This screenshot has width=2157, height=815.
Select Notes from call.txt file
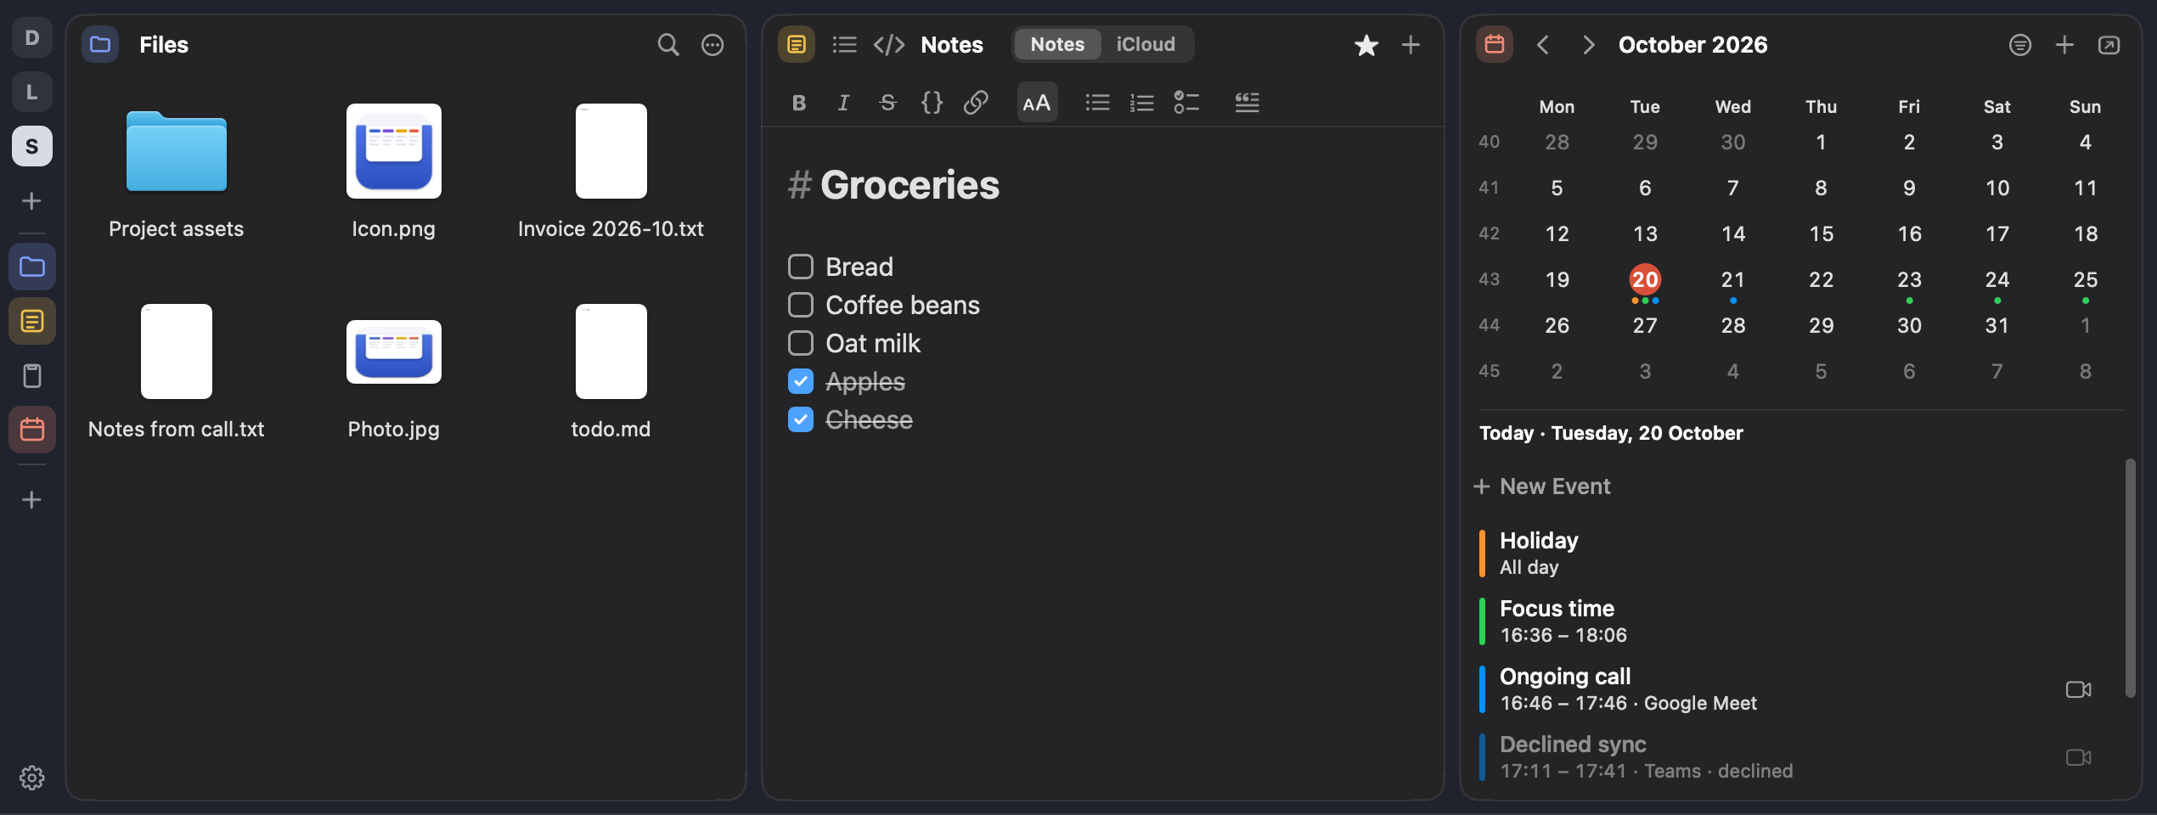tap(177, 373)
